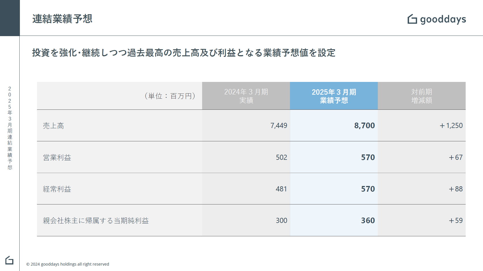Click the (単位：百万円) unit label
The image size is (483, 271).
click(x=170, y=96)
